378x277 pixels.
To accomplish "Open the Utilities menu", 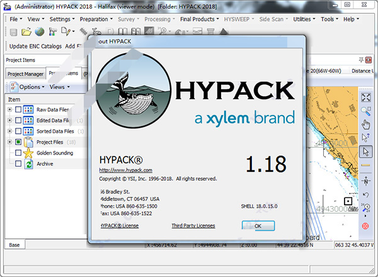I will click(304, 19).
